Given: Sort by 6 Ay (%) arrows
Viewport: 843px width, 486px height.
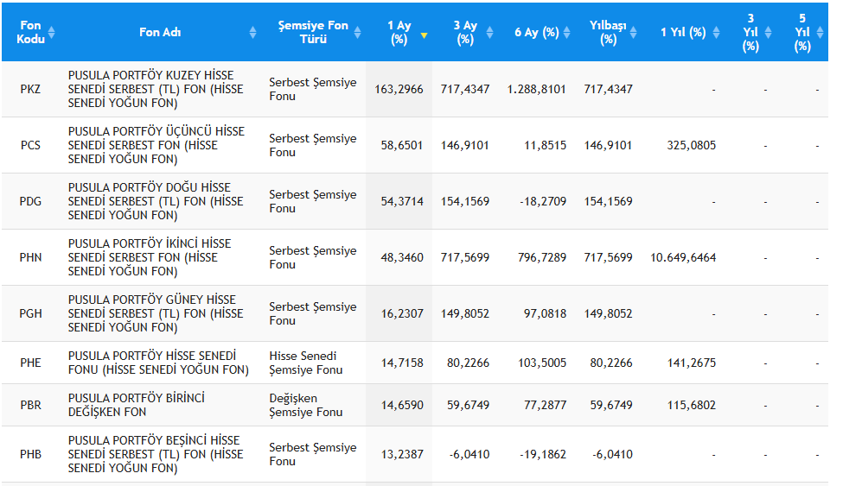Looking at the screenshot, I should [566, 32].
